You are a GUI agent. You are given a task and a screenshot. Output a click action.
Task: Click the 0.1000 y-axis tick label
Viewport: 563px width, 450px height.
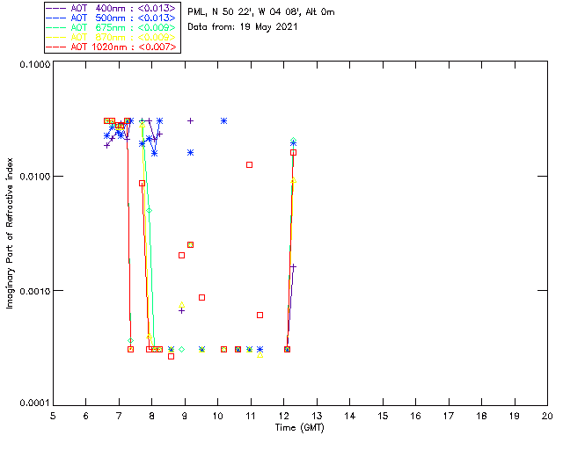[35, 64]
